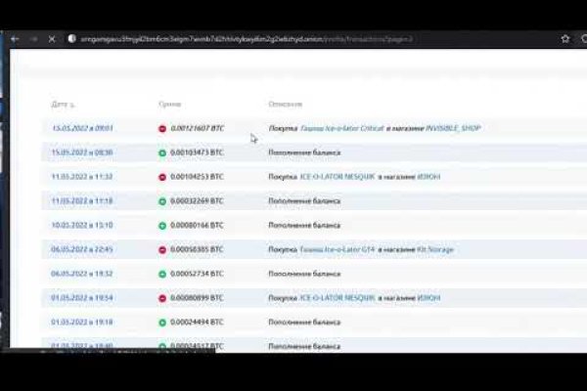The image size is (587, 391).
Task: Click the green plus icon beside 0.00080166 BTC
Action: [162, 225]
